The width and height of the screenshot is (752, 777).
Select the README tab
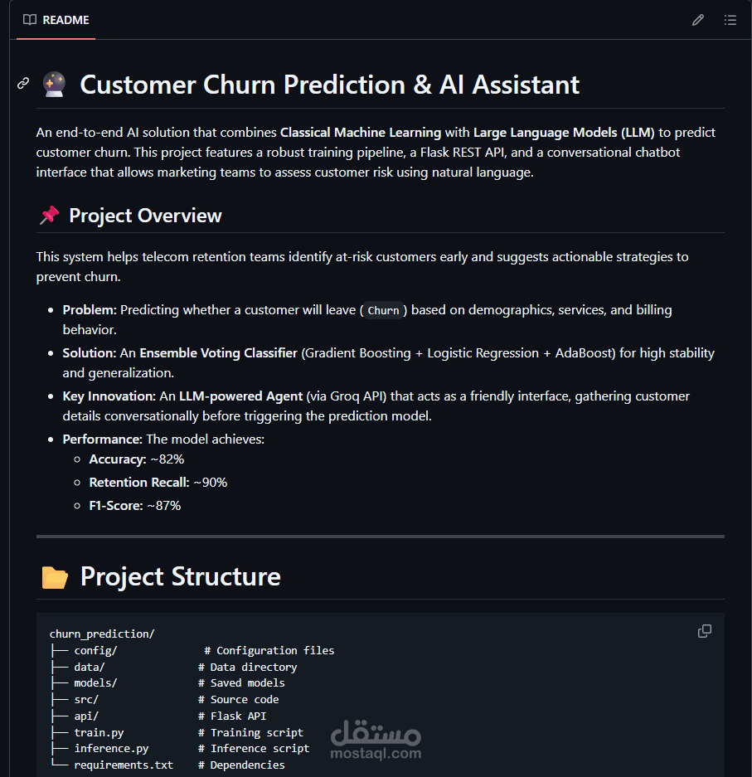tap(56, 20)
